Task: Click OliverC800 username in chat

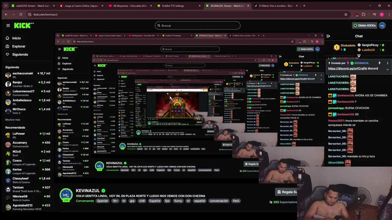Action: point(336,163)
